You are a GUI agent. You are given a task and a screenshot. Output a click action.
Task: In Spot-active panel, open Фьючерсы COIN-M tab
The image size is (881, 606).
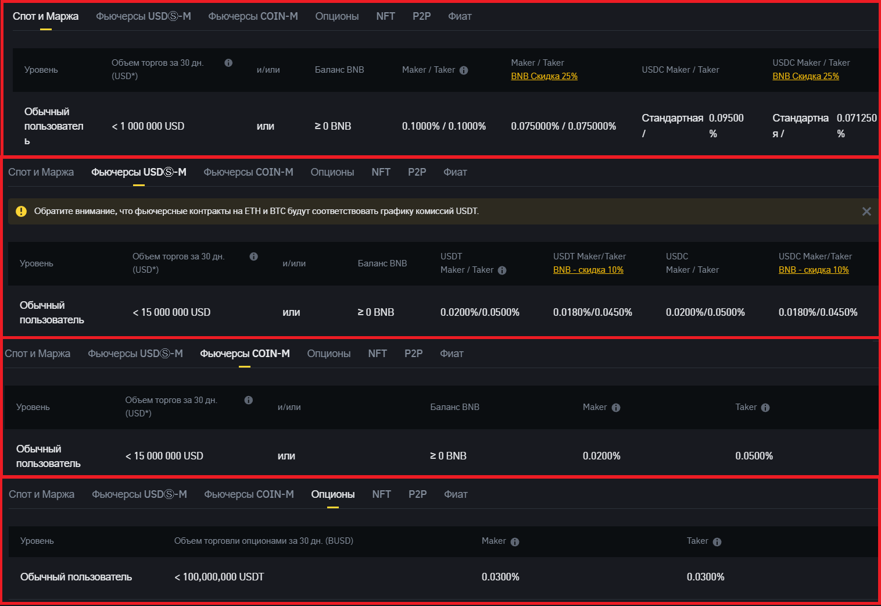point(253,16)
